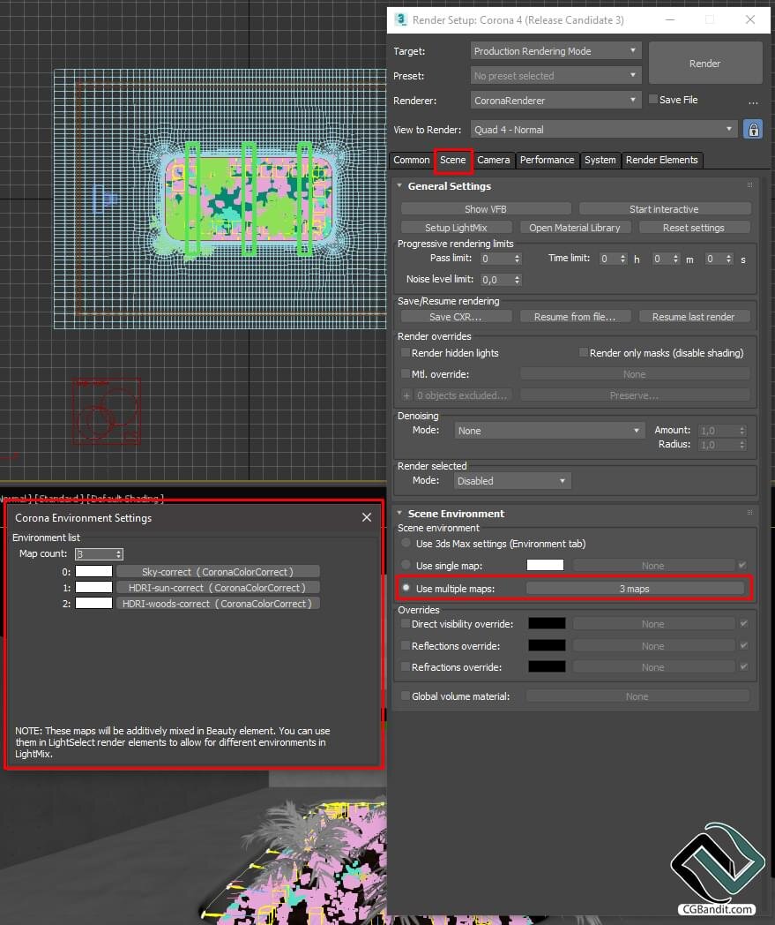Select Use 3ds Max settings radio button

(x=406, y=543)
